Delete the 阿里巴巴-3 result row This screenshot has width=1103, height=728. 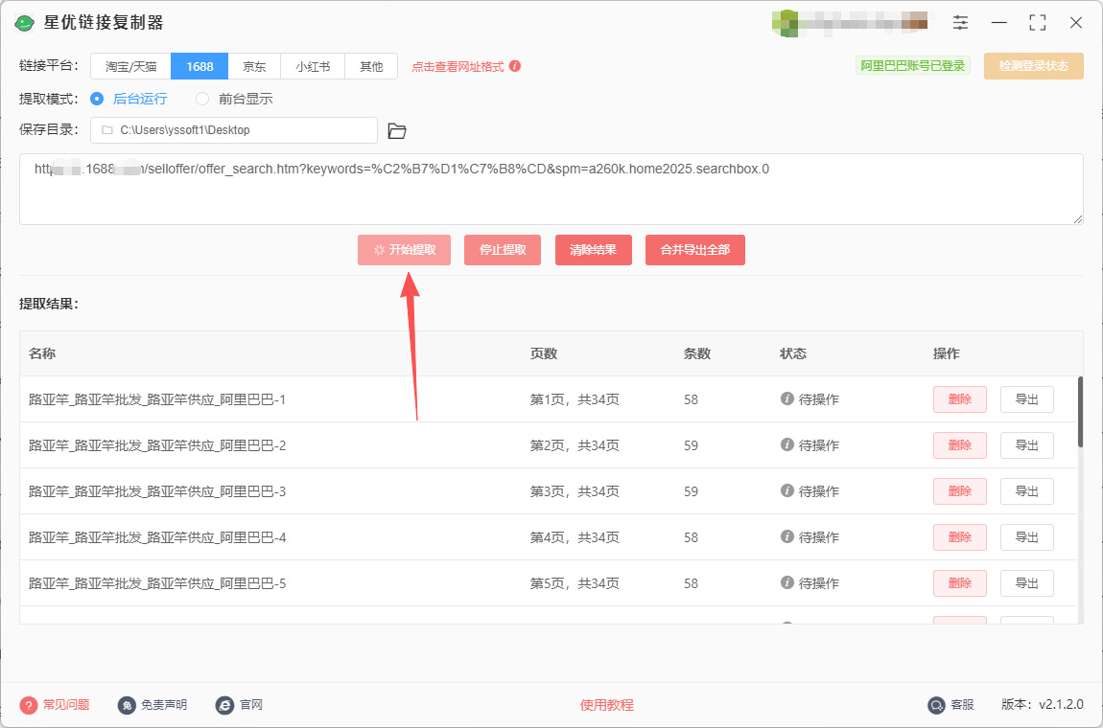point(959,491)
